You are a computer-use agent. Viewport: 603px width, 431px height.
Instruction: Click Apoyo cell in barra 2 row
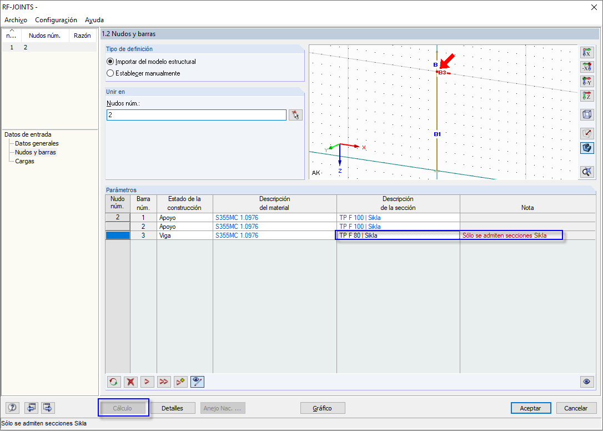click(184, 227)
